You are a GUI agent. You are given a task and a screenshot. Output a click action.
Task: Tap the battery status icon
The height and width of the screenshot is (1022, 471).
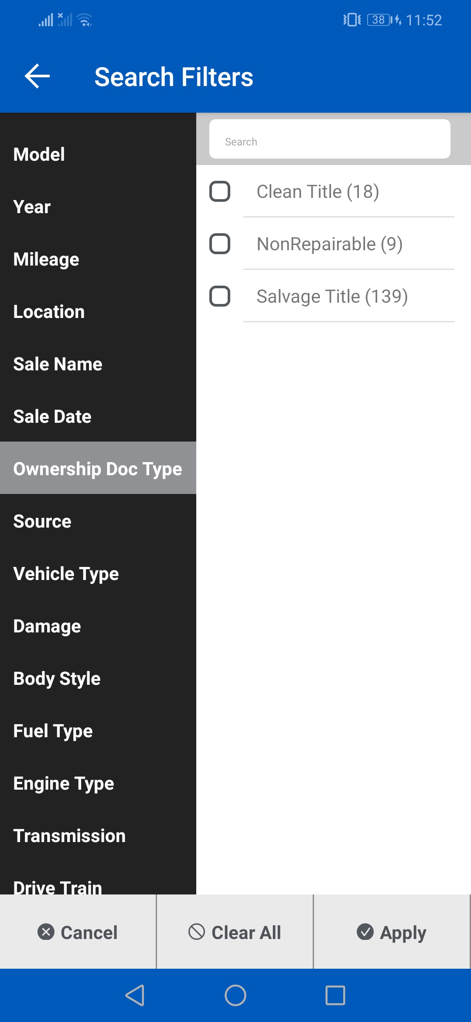(379, 20)
